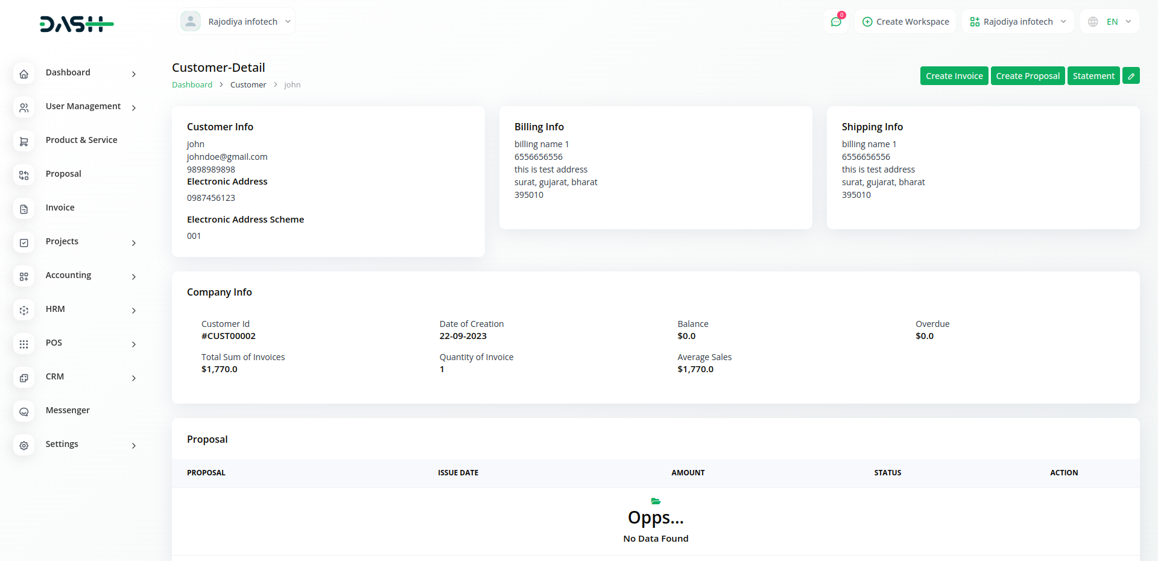Open the workspace switcher dropdown
Viewport: 1158px width, 561px height.
pyautogui.click(x=1017, y=22)
